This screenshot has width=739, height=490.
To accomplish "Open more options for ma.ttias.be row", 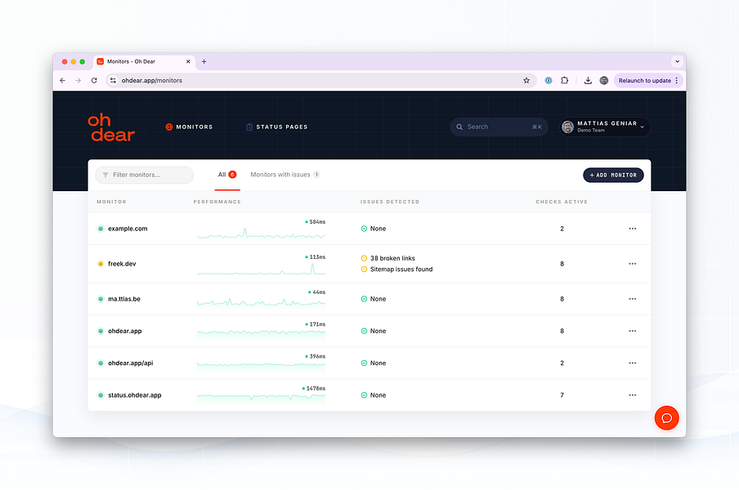I will point(633,299).
